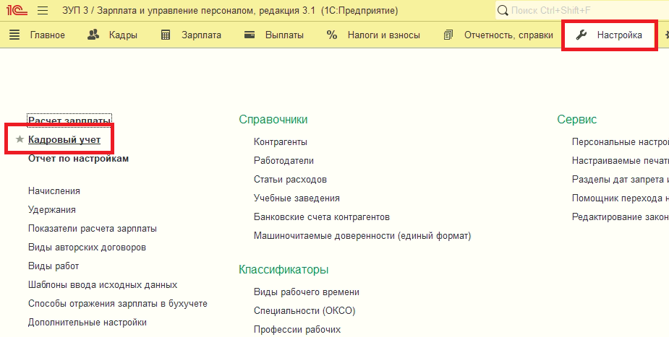This screenshot has width=669, height=337.
Task: Click the Главное section list icon
Action: (x=14, y=35)
